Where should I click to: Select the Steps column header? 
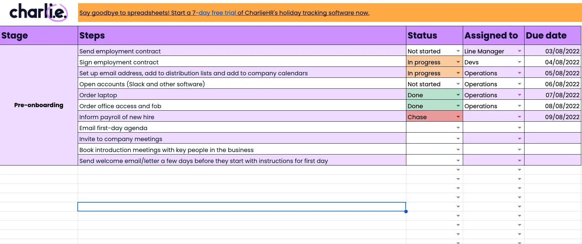242,35
